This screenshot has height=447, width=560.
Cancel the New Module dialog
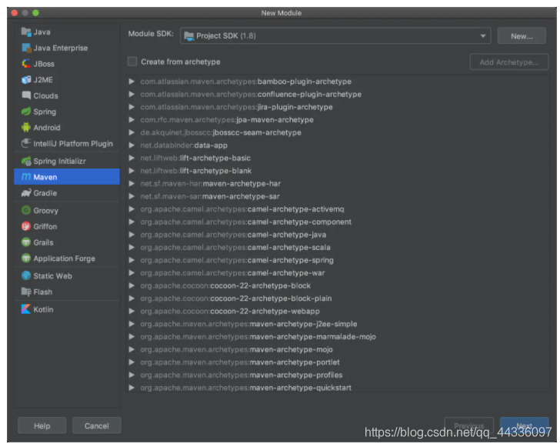97,425
